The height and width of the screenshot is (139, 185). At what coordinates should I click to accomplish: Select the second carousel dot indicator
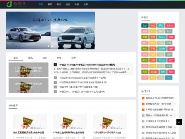click(x=52, y=46)
